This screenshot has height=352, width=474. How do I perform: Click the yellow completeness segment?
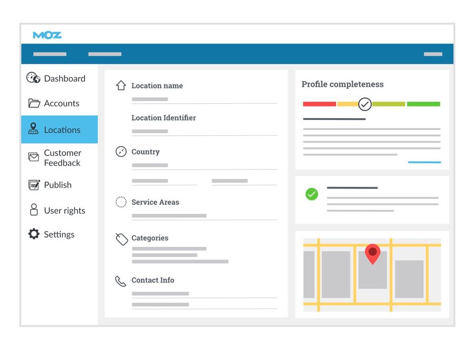pyautogui.click(x=348, y=104)
